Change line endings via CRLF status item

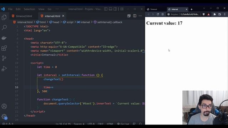(100, 124)
